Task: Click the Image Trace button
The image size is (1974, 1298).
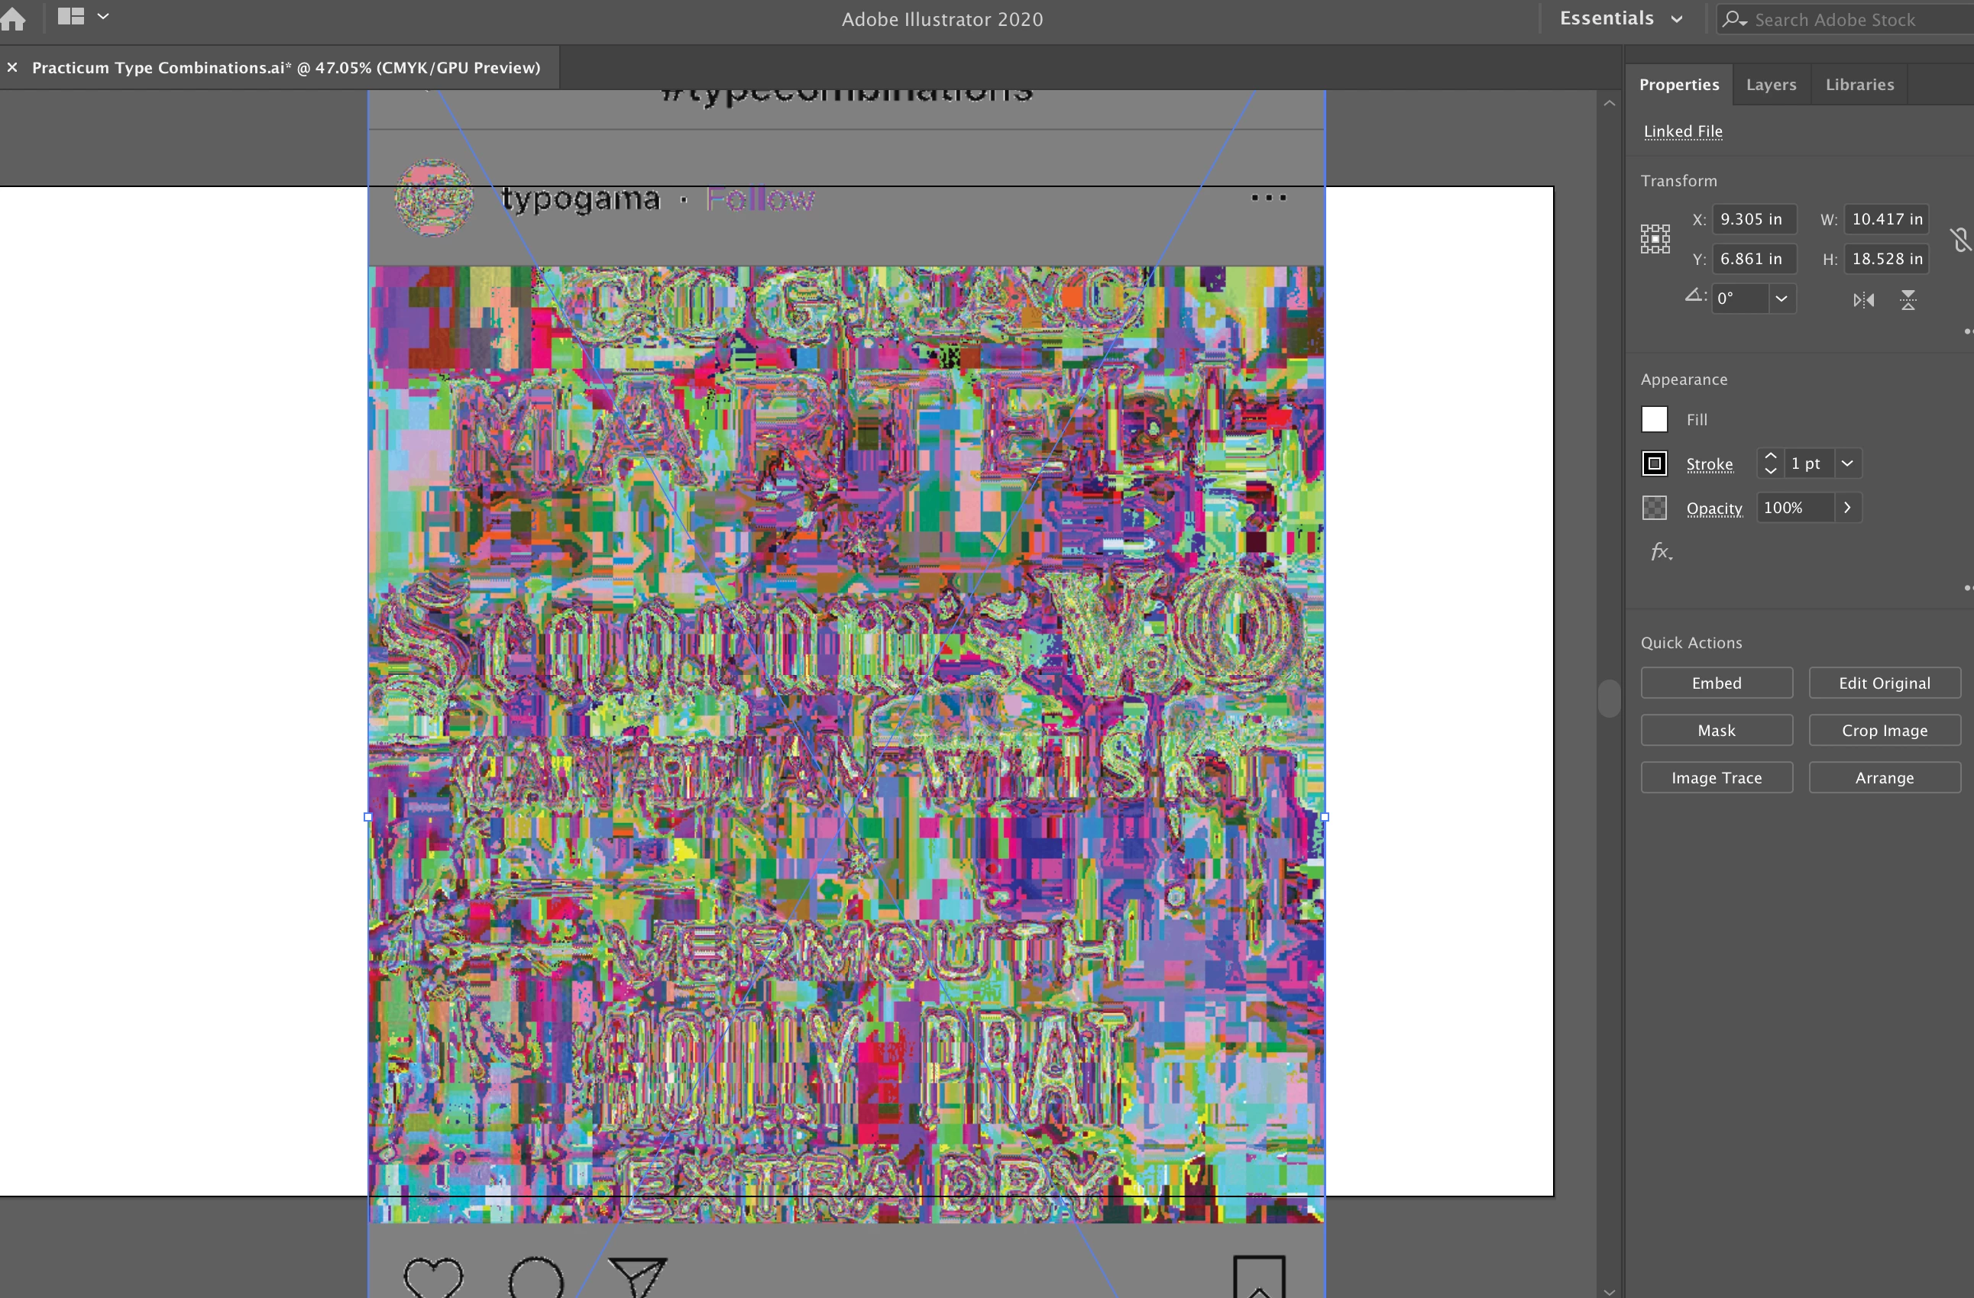Action: (1716, 777)
